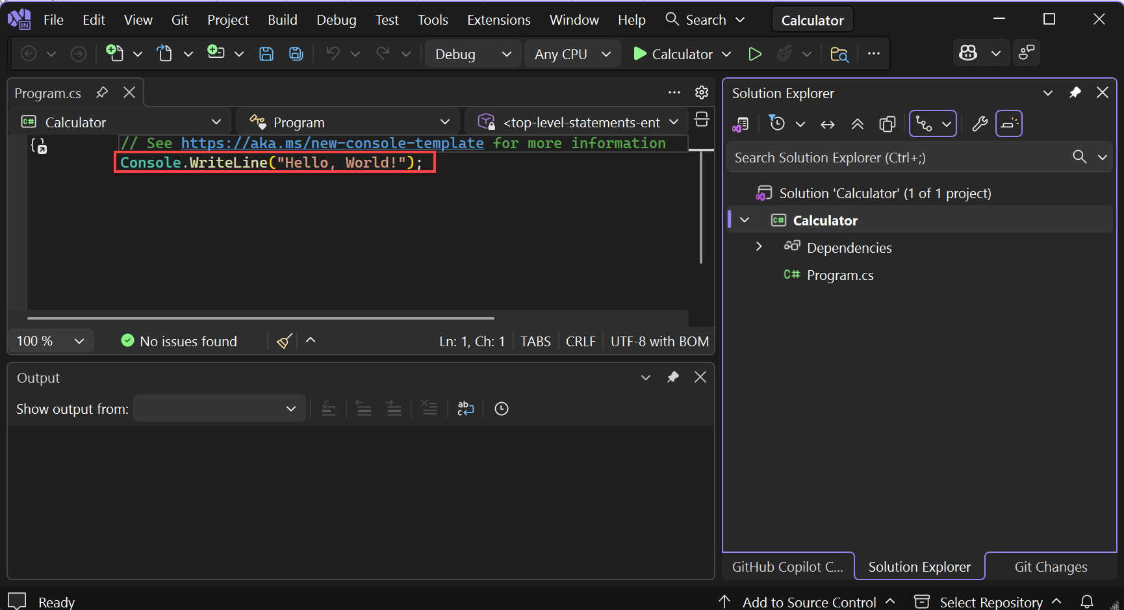Sync Solution Explorer with the active document
1124x610 pixels.
coord(828,123)
